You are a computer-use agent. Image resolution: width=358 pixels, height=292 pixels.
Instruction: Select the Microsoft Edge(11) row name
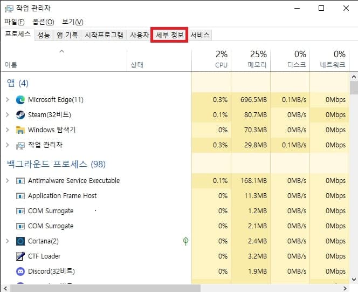coord(56,100)
